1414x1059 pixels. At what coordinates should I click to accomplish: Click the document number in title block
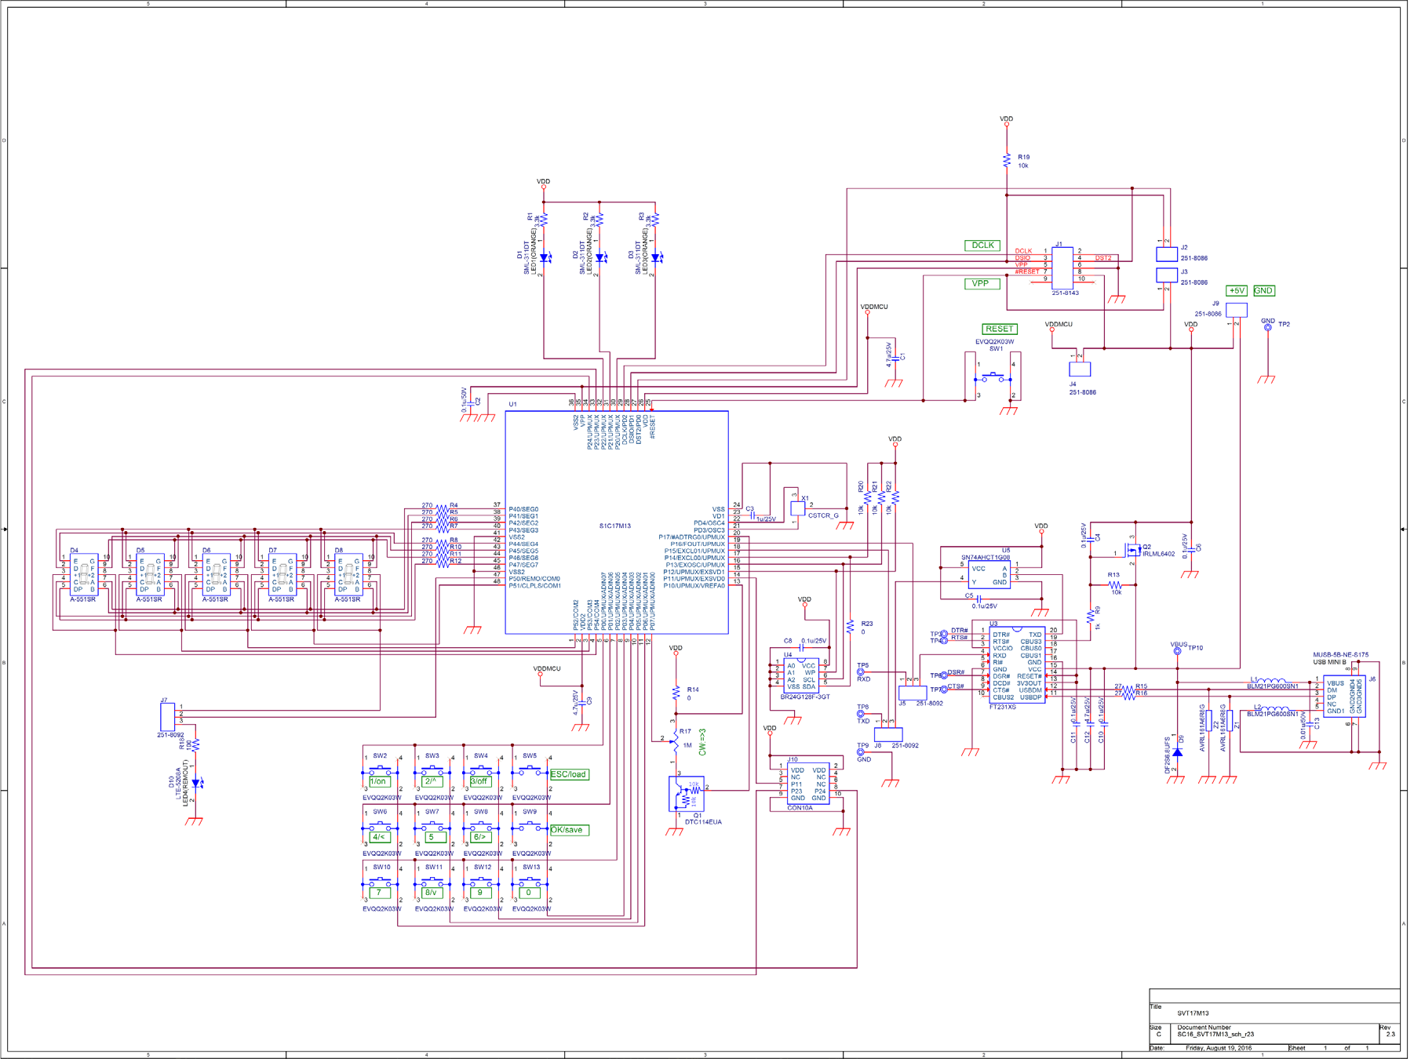pyautogui.click(x=1215, y=1035)
